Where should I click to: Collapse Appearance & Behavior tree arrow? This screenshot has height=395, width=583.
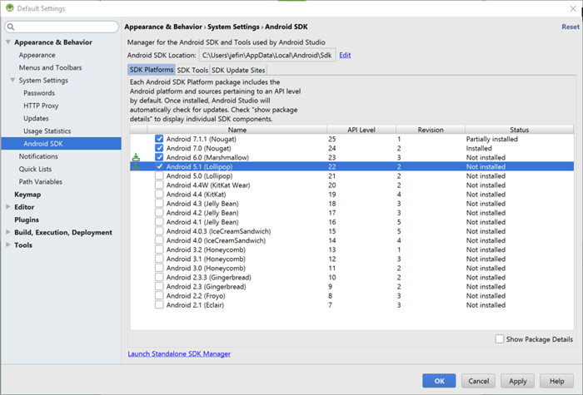coord(7,42)
